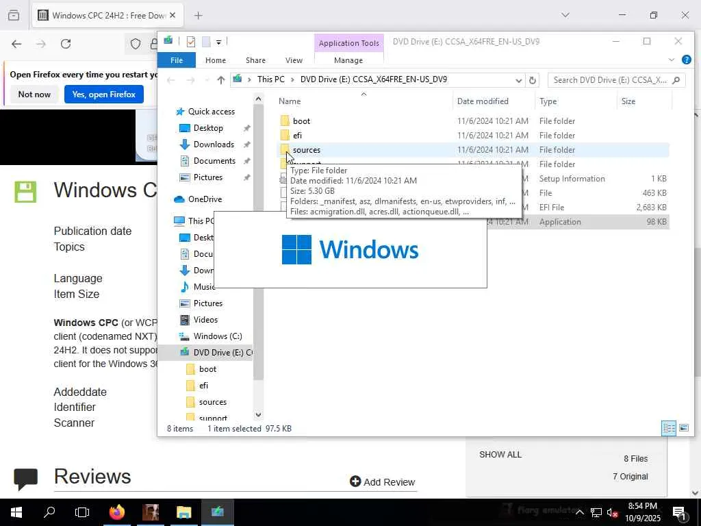Click the Search DVD Drive field
701x526 pixels.
616,80
